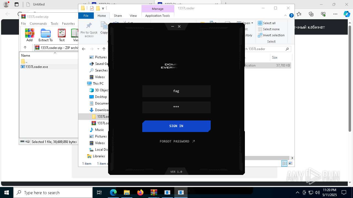
Task: Open Edge Collections icon
Action: click(311, 14)
